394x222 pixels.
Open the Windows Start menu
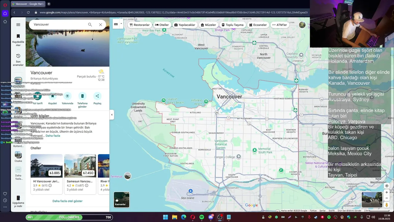coord(165,217)
